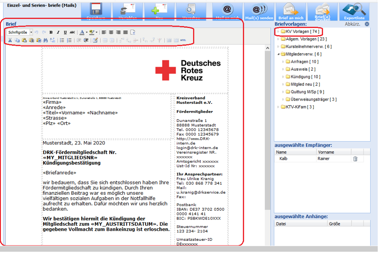Open the Exportliste
379x258 pixels.
(x=354, y=11)
